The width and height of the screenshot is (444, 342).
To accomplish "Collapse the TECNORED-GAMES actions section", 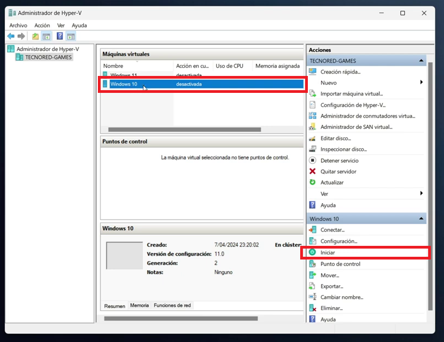I will 421,61.
